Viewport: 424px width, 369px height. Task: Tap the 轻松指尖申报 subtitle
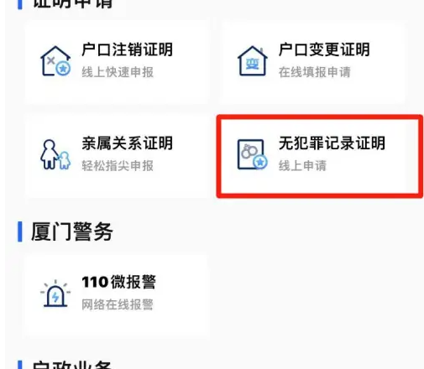118,165
